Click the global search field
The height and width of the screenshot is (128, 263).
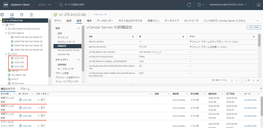pos(74,5)
